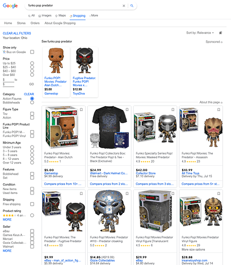Bookmark the Predator Pop & Tee product
Screen dimensions: 231x265
[127, 109]
